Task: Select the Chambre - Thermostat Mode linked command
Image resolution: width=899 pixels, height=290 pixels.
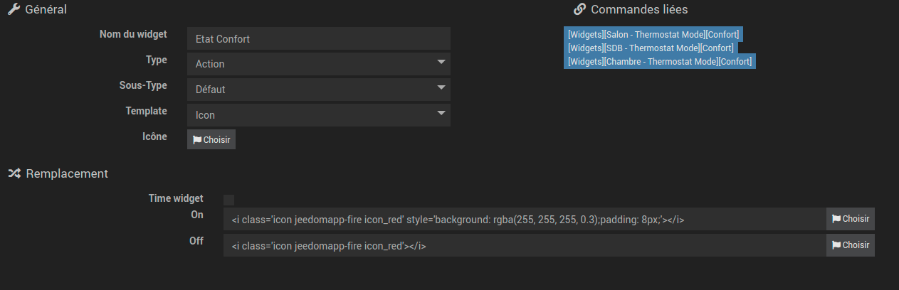Action: click(660, 62)
